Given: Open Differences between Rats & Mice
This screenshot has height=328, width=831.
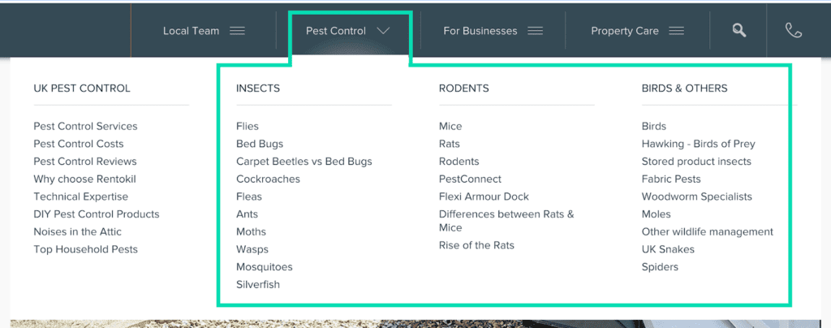Looking at the screenshot, I should (x=506, y=221).
